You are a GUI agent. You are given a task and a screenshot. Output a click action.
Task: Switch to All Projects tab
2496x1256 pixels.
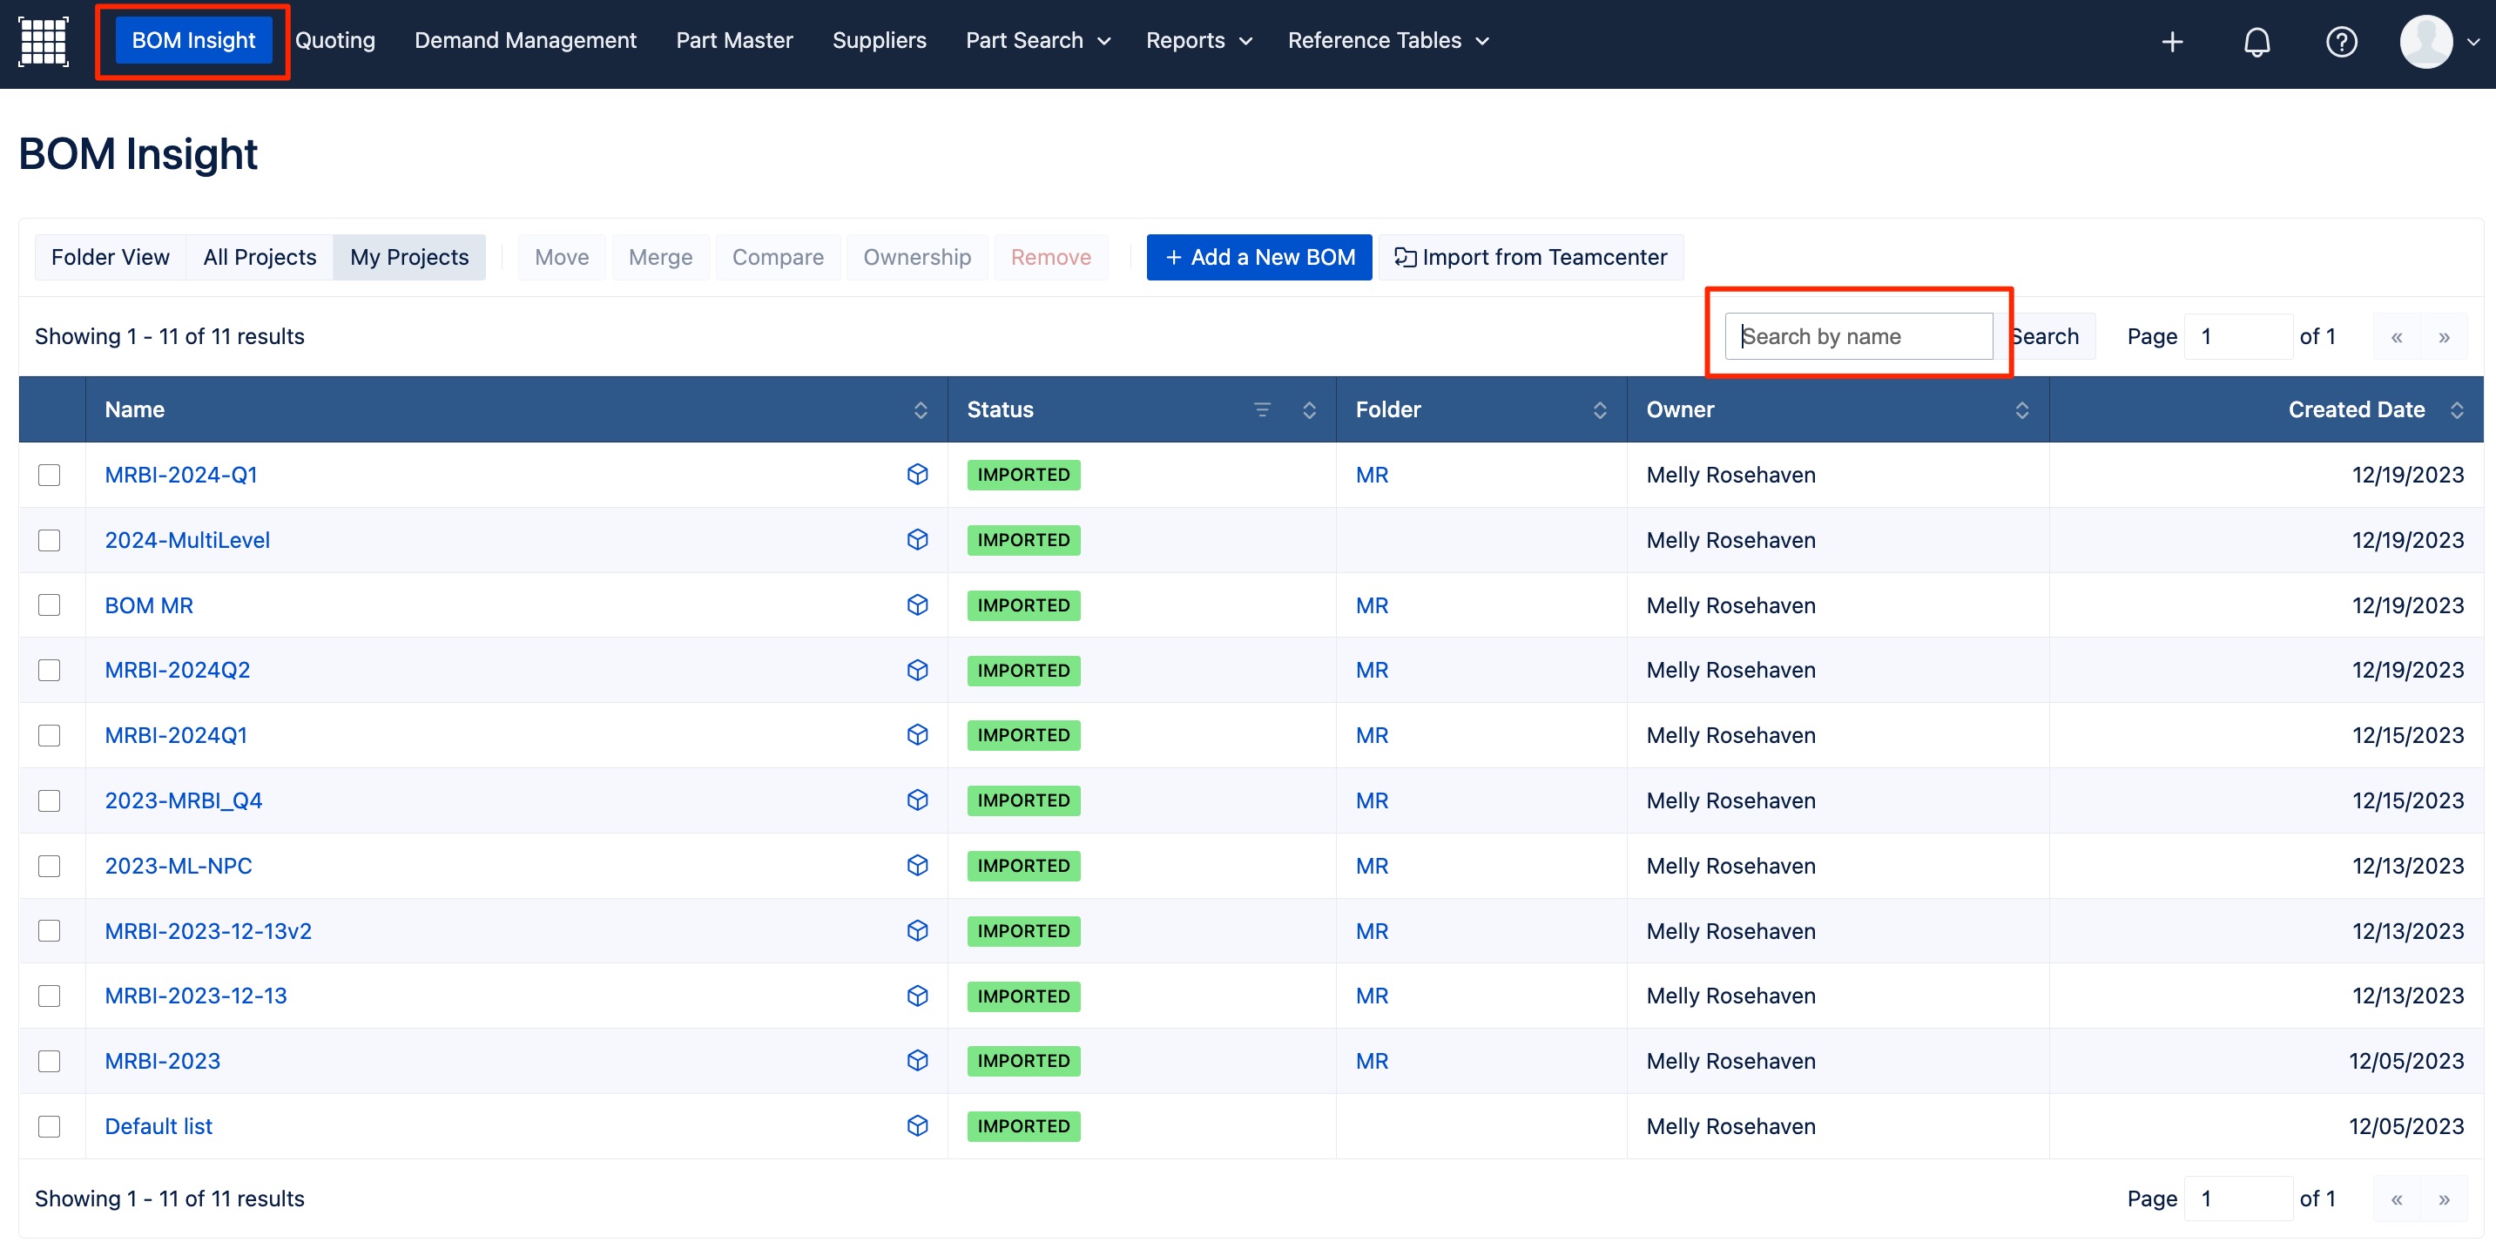click(260, 257)
